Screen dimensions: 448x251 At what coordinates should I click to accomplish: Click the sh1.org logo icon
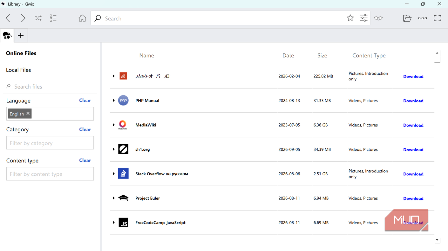coord(123,149)
